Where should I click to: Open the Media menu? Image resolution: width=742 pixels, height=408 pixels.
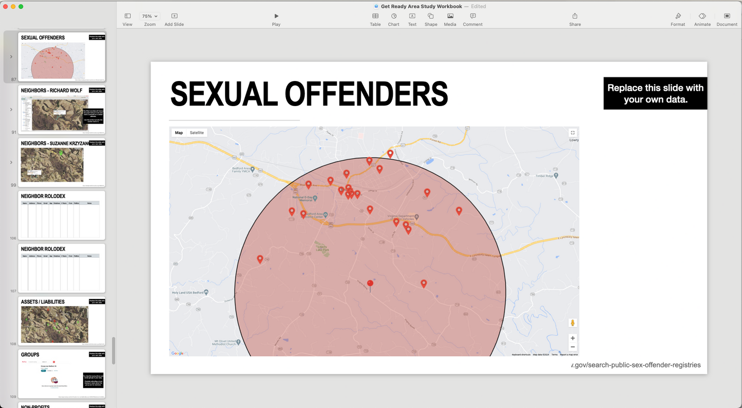coord(450,19)
